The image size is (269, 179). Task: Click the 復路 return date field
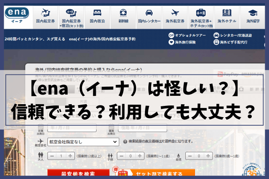coord(142,128)
